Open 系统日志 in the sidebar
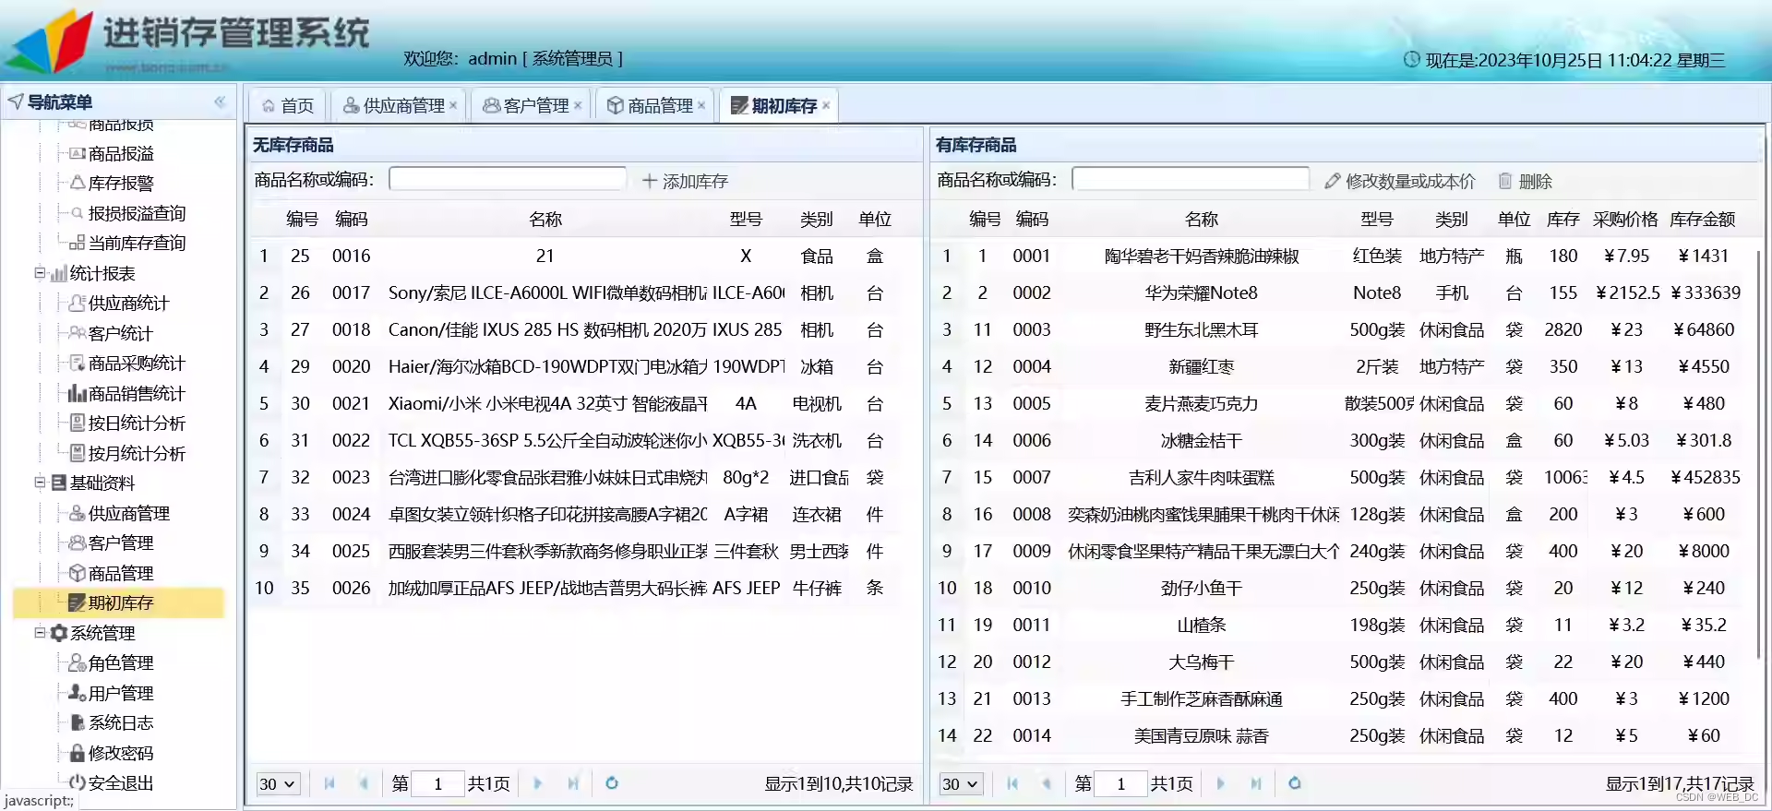 click(x=121, y=722)
